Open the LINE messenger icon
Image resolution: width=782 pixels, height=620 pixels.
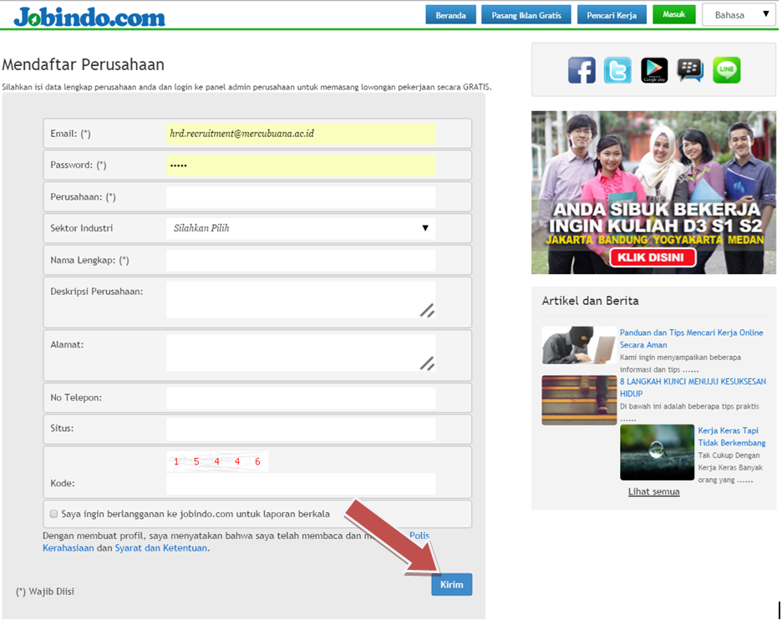(x=727, y=70)
